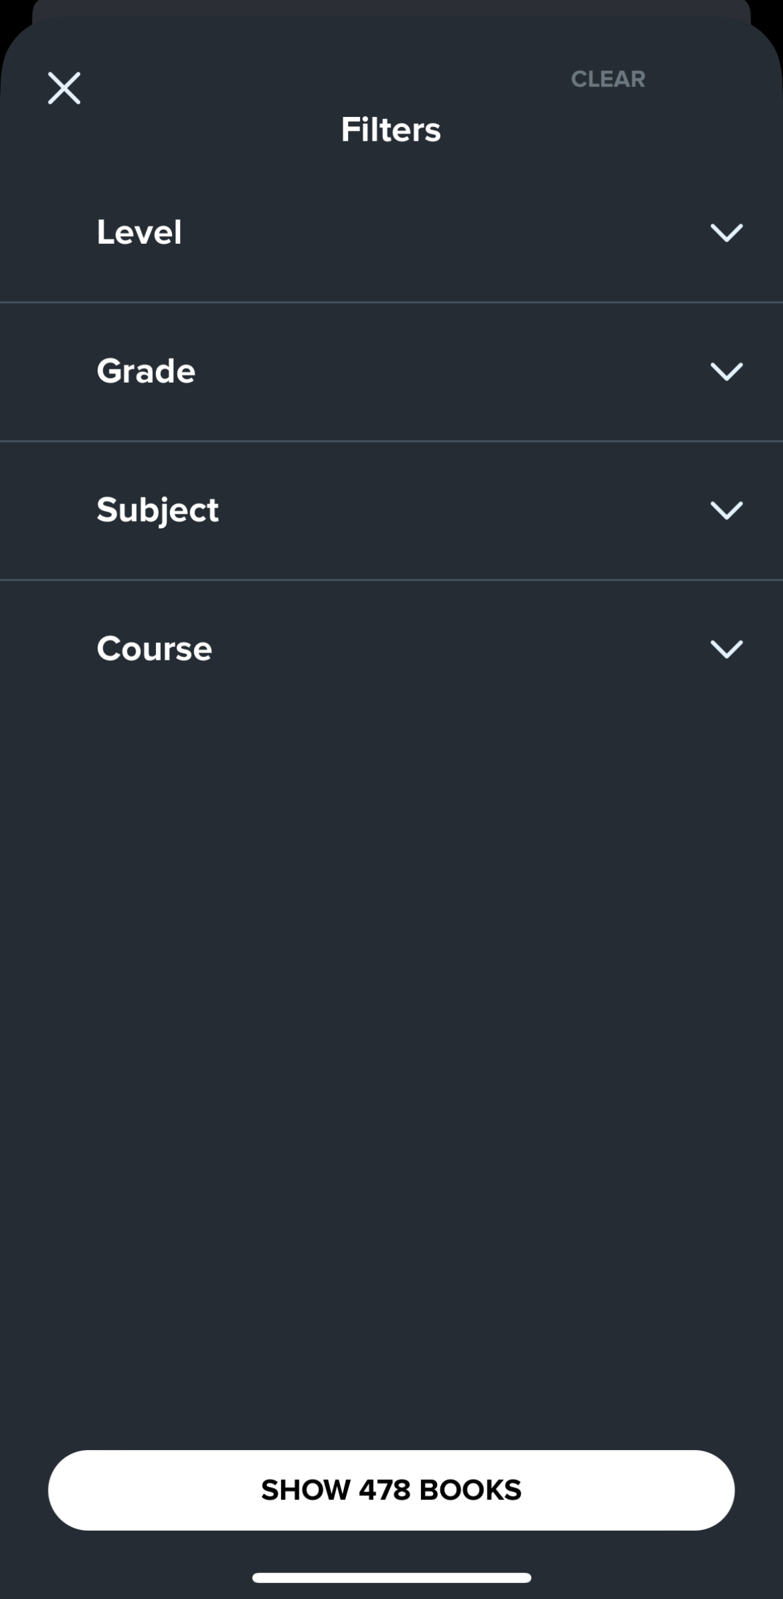Click the chevron arrow beside Level
The height and width of the screenshot is (1599, 783).
tap(726, 233)
